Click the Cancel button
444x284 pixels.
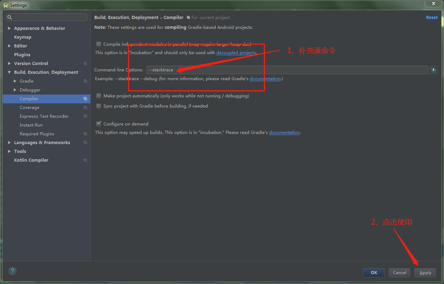point(399,272)
